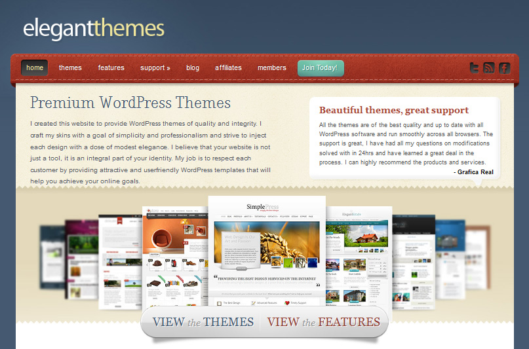Click the VIEW the FEATURES button
The height and width of the screenshot is (349, 529).
coord(324,322)
